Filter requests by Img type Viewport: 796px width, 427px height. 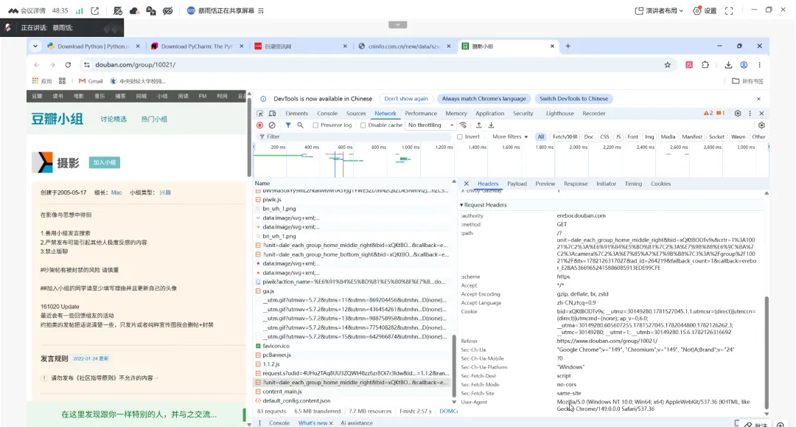[x=649, y=136]
